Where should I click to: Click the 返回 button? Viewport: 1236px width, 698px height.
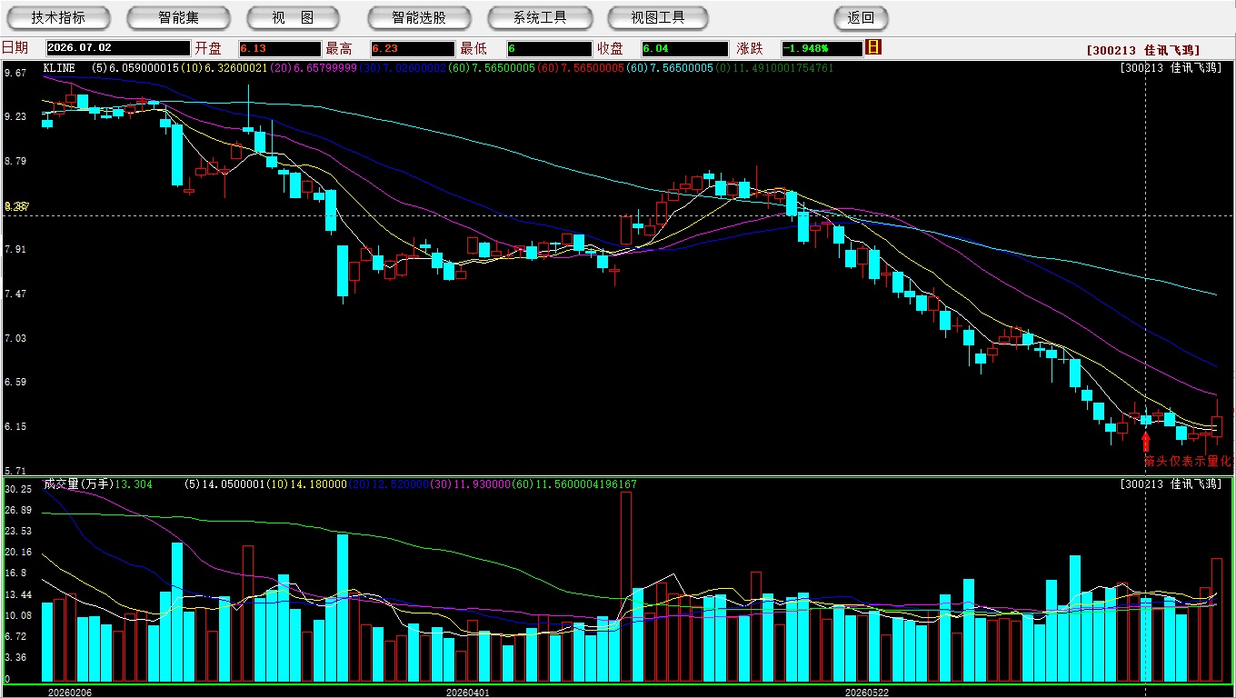pyautogui.click(x=861, y=17)
